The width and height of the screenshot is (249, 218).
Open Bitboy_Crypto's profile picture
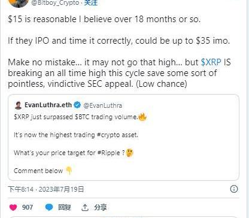click(19, 3)
